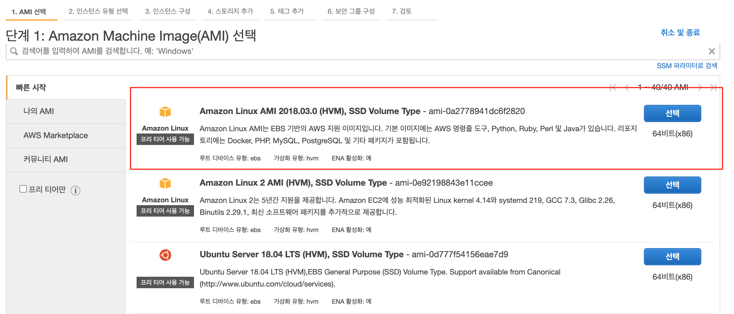Click the free tier info icon
Viewport: 734px width, 314px height.
tap(75, 190)
